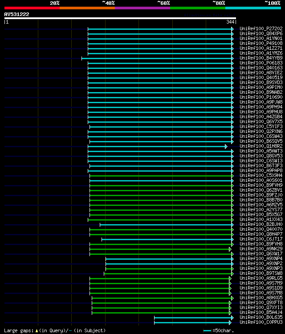The height and width of the screenshot is (334, 285).
Task: Choose the UniRef100_C5YIF3 entry
Action: click(261, 126)
